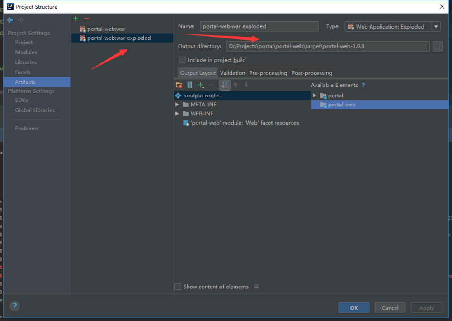452x321 pixels.
Task: Expand the WEB-INF folder
Action: pyautogui.click(x=177, y=114)
